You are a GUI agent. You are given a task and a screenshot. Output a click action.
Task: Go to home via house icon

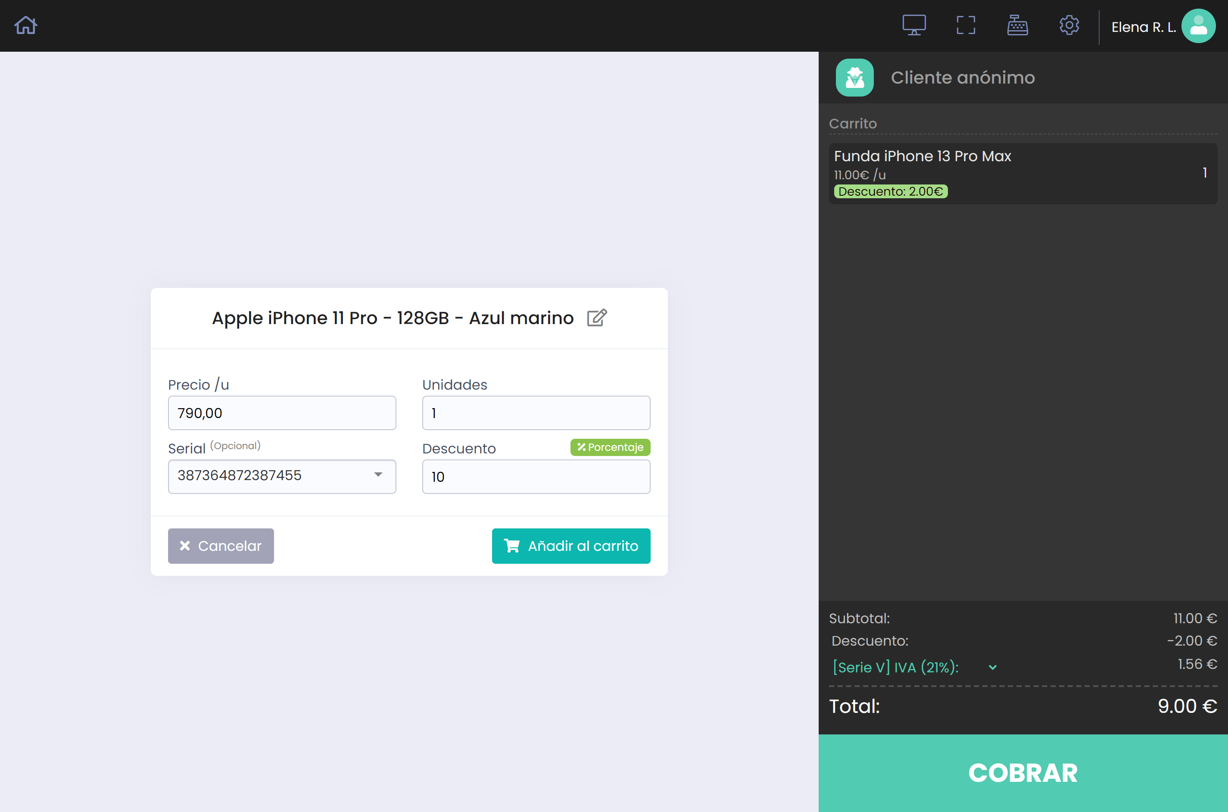(25, 25)
